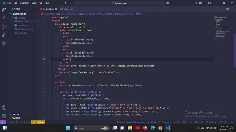Click the Coming Soon command center search box
This screenshot has width=236, height=132.
click(x=119, y=3)
